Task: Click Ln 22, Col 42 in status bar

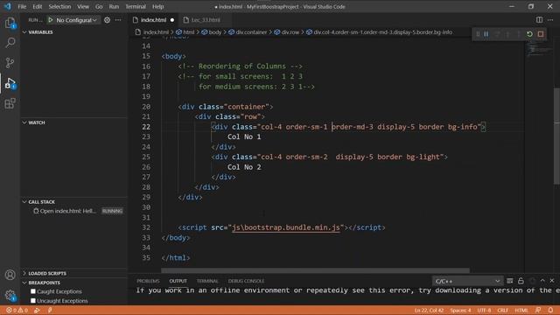Action: point(429,310)
